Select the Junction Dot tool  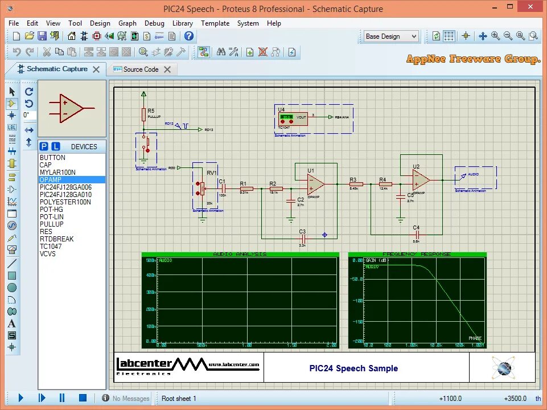pos(12,115)
